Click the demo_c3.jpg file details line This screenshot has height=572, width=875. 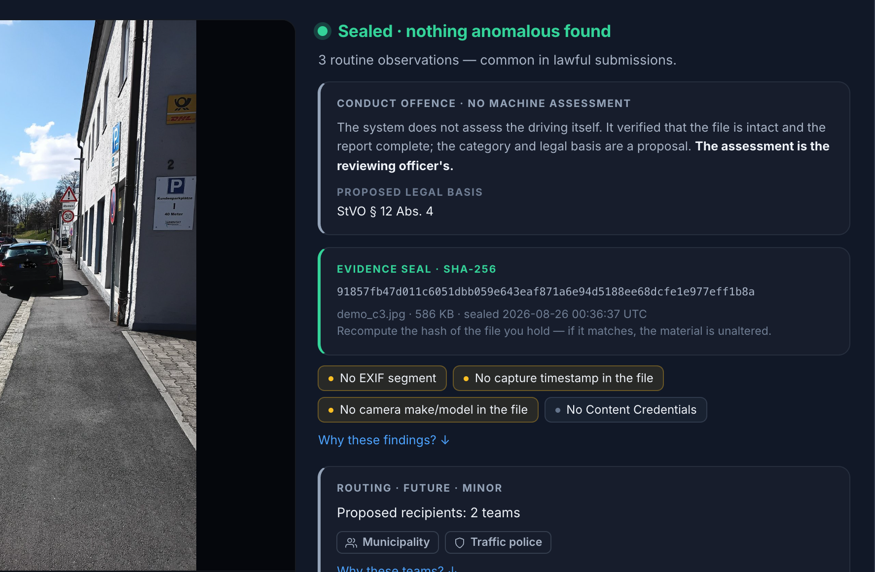tap(492, 314)
